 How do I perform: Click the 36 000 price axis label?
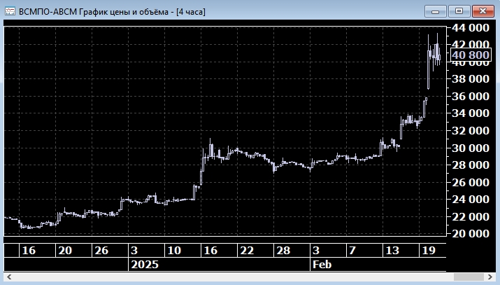pos(470,97)
